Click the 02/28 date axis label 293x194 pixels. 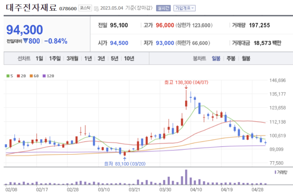pos(73,190)
